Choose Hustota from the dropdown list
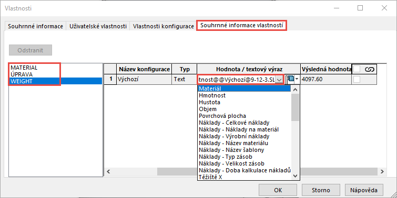 pos(245,102)
